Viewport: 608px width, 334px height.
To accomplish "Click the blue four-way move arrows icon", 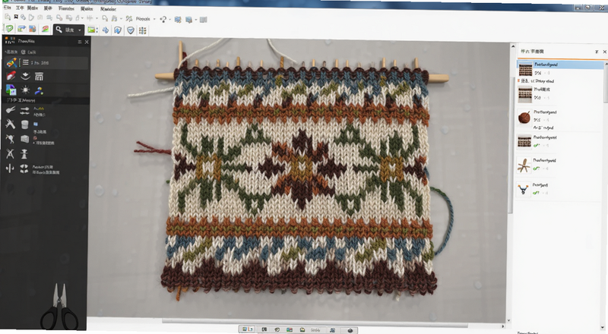I will (x=106, y=30).
